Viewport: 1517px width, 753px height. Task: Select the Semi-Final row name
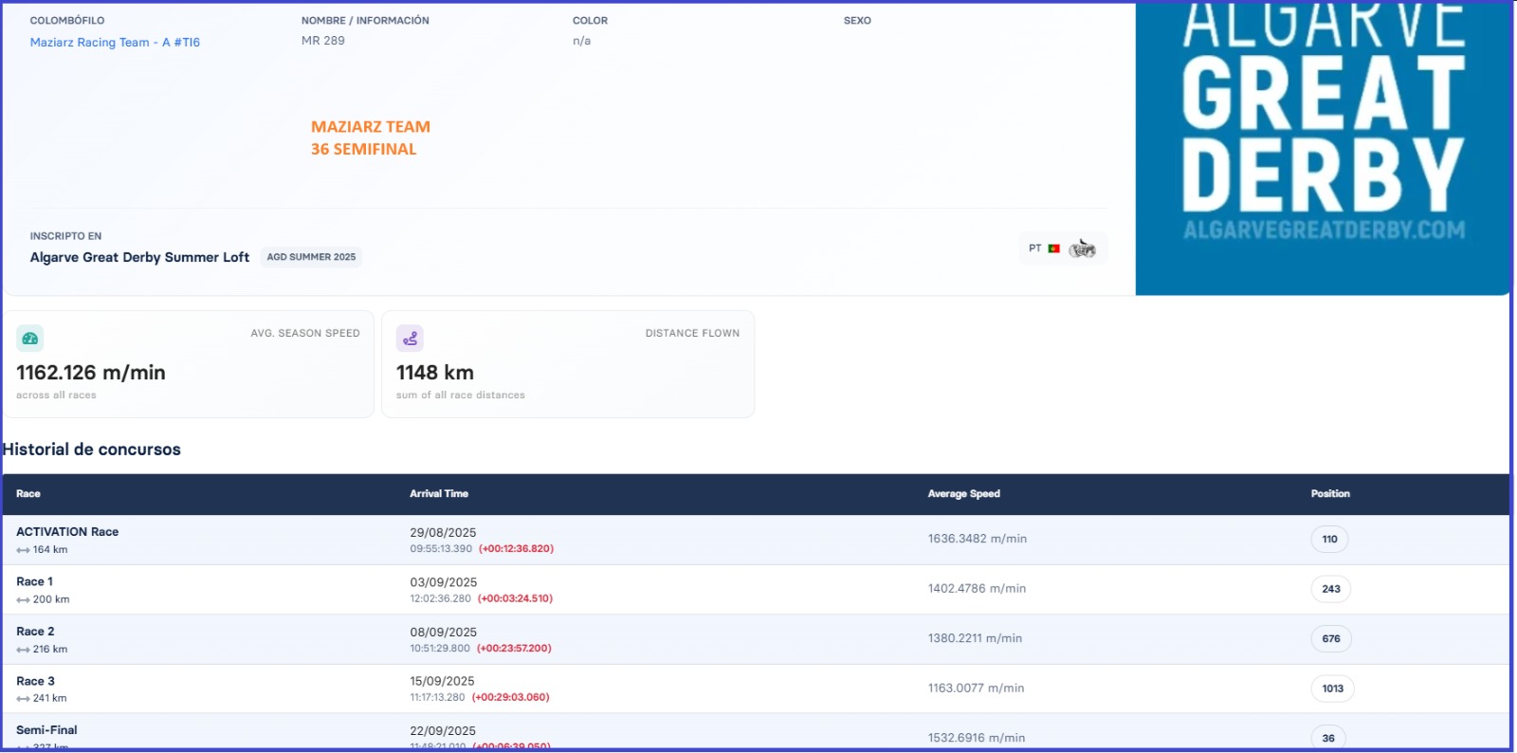coord(46,730)
